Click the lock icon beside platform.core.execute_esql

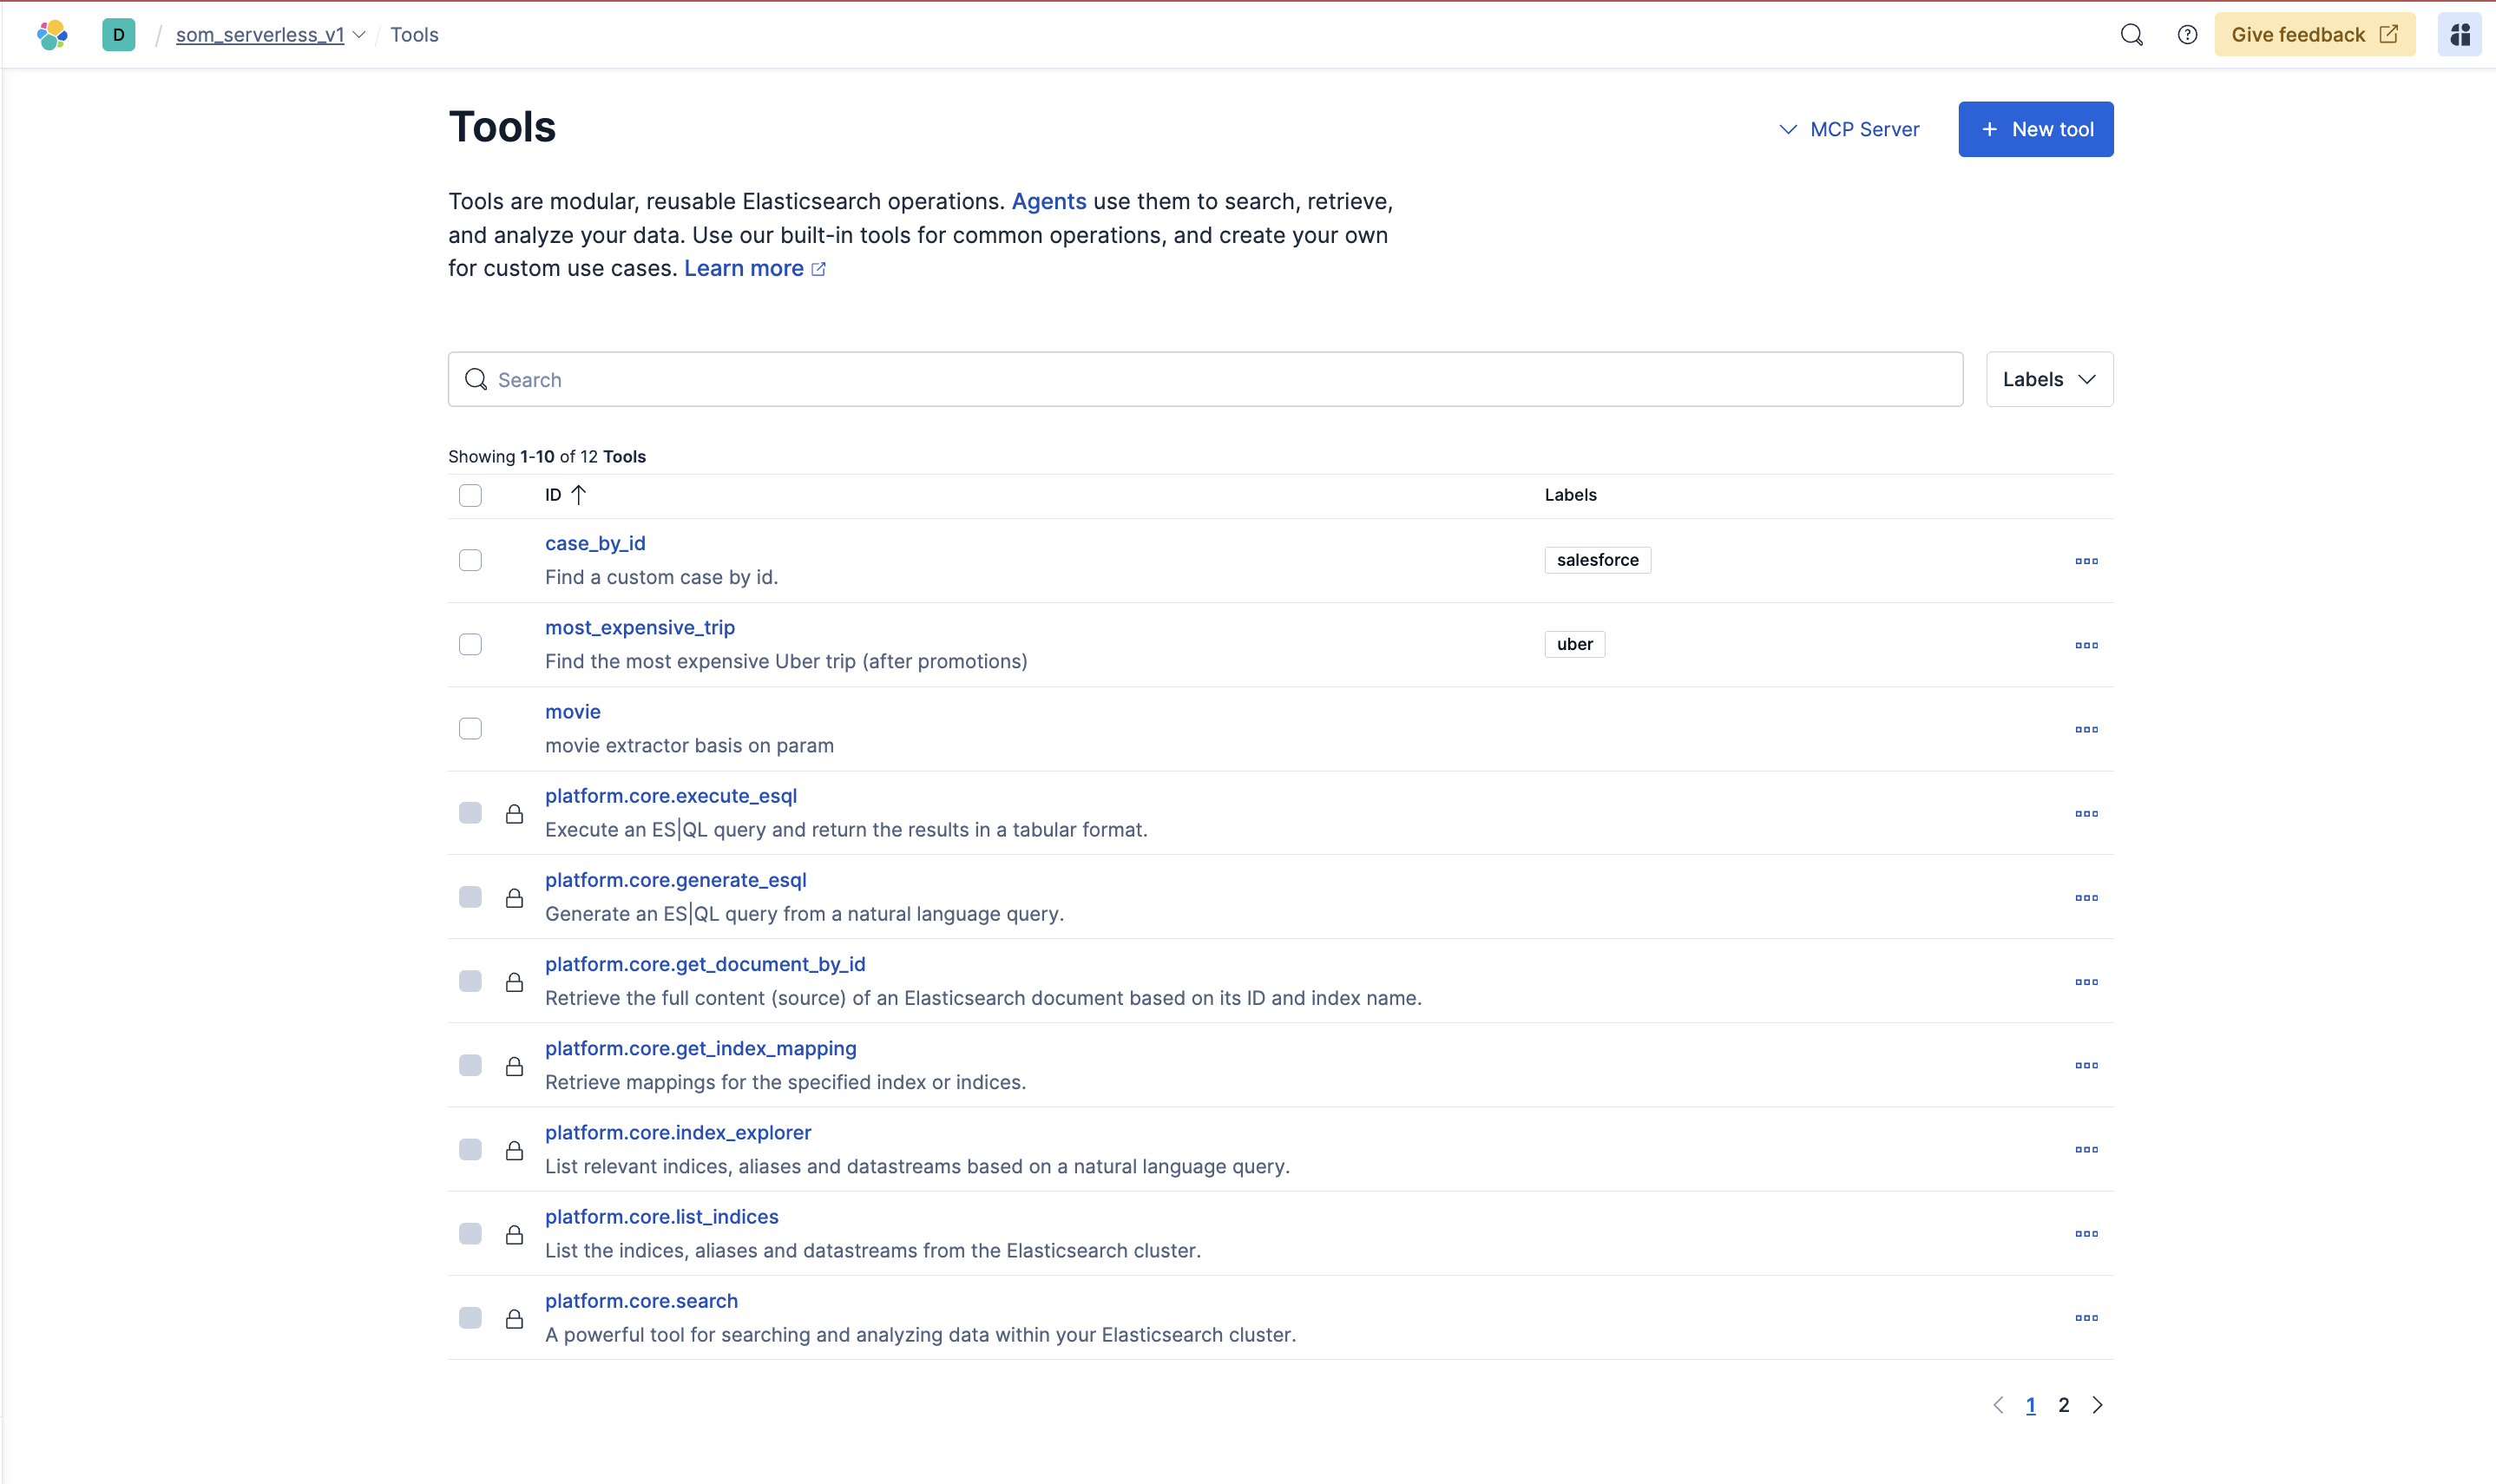point(516,813)
